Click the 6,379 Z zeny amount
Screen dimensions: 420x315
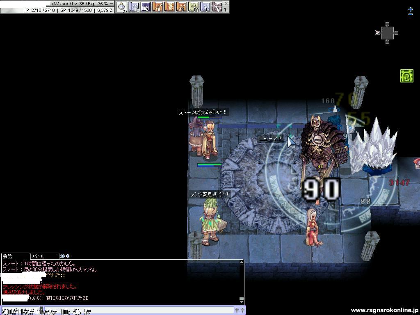105,10
